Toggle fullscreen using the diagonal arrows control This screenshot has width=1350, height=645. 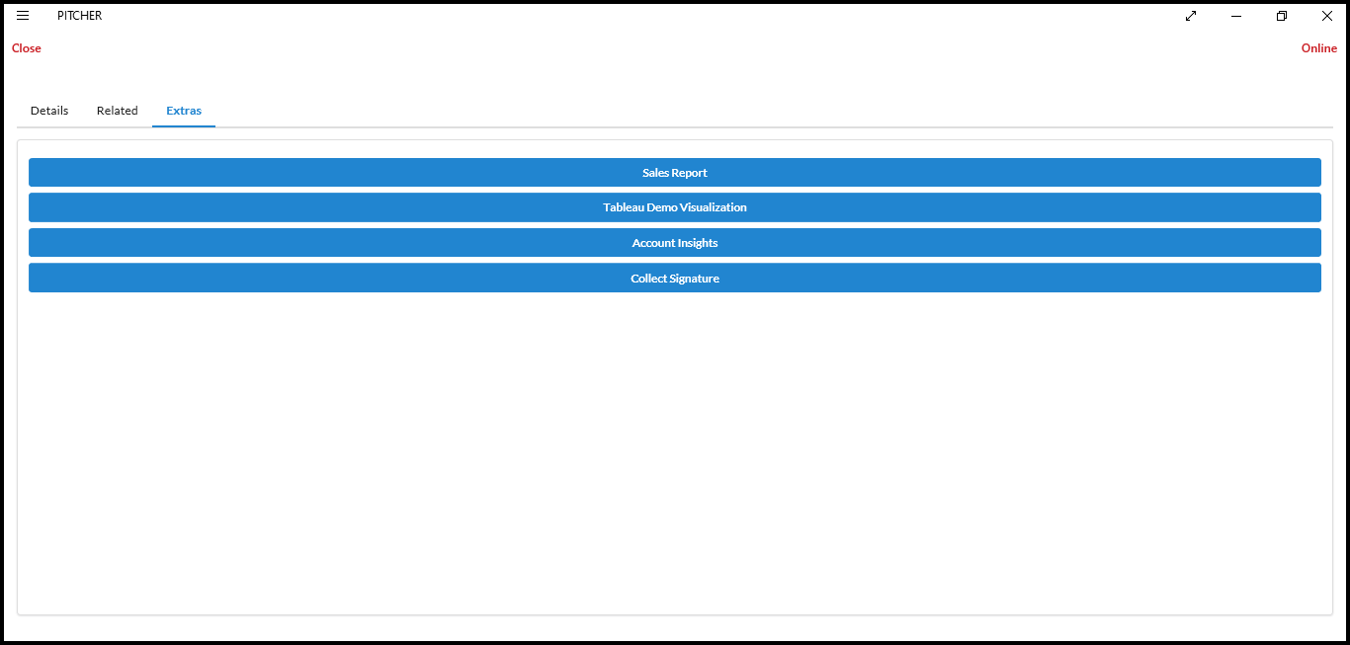point(1190,16)
